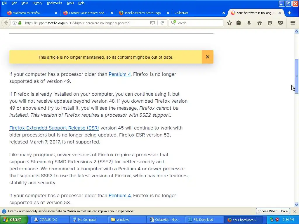Go back using the back arrow button

pos(6,23)
